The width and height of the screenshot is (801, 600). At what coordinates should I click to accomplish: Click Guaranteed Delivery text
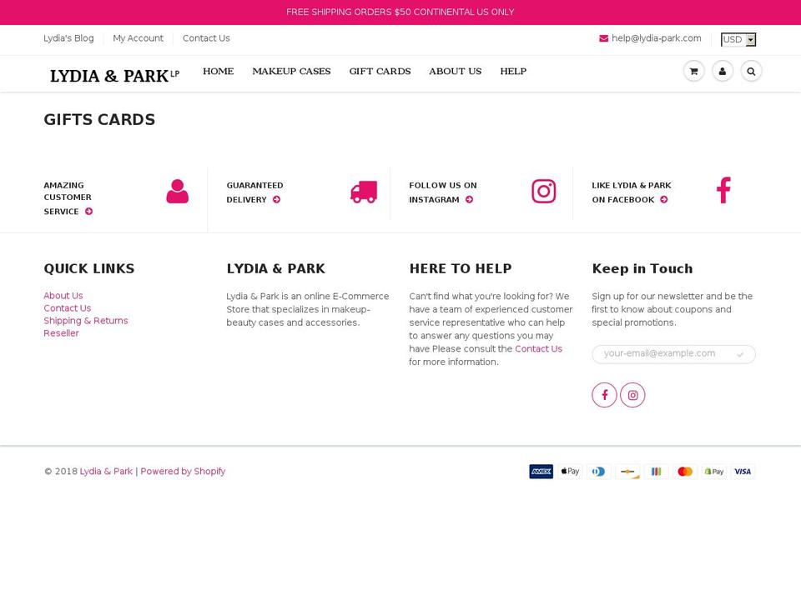254,192
